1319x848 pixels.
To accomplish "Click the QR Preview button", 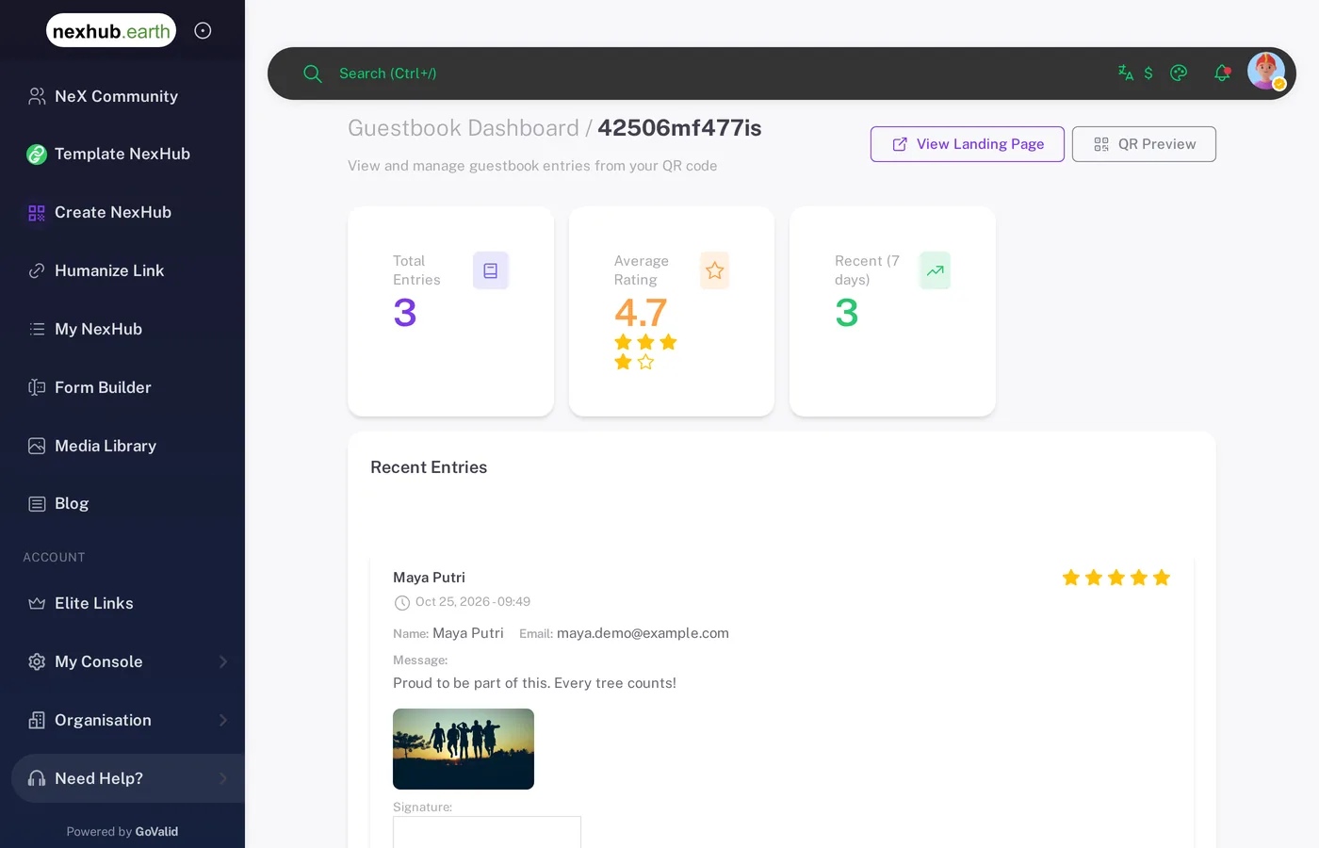I will (1144, 144).
